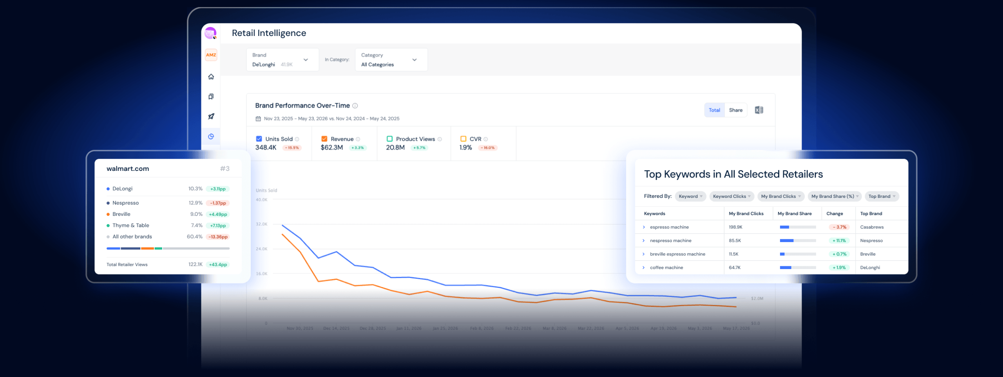This screenshot has width=1003, height=377.
Task: Click the 198.9K brand clicks cell
Action: 735,227
